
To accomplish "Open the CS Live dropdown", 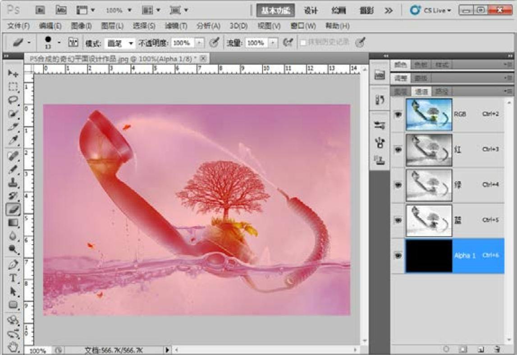I will pyautogui.click(x=431, y=10).
